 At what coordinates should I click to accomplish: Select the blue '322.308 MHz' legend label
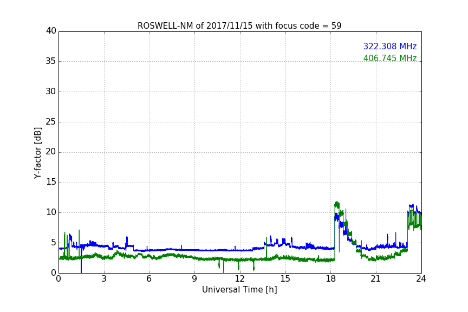pyautogui.click(x=390, y=46)
